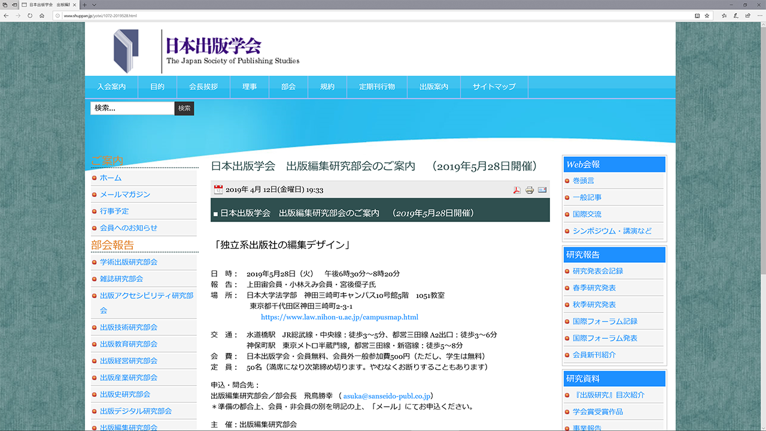766x431 pixels.
Task: Email this article via envelope icon
Action: coord(542,190)
